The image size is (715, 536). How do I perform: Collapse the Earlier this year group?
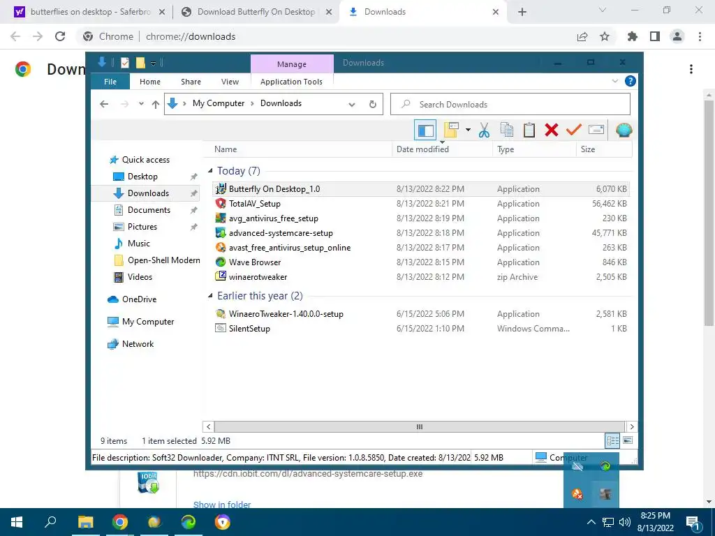[x=210, y=296]
